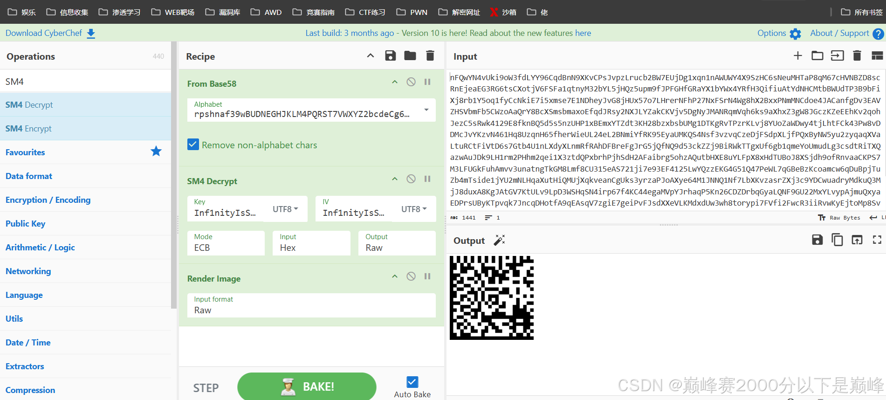Expand the Favourites category
The width and height of the screenshot is (886, 400).
(85, 152)
